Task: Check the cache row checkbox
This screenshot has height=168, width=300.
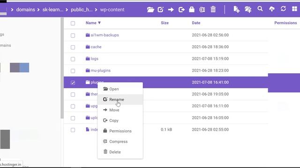Action: click(x=73, y=47)
